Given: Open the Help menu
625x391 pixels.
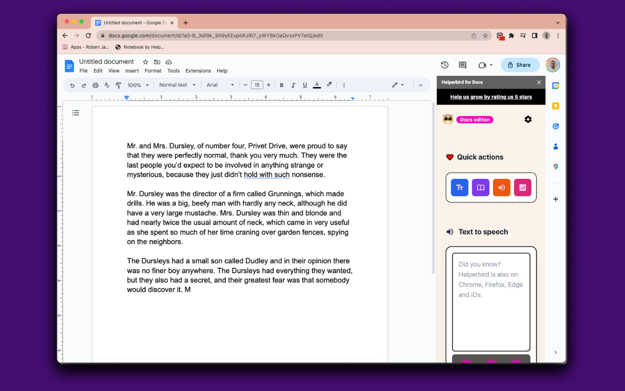Looking at the screenshot, I should [222, 71].
